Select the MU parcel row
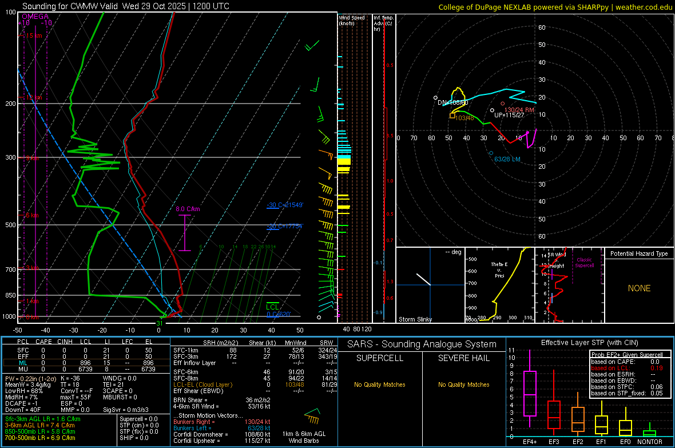Viewport: 675px width, 448px height. [x=86, y=369]
